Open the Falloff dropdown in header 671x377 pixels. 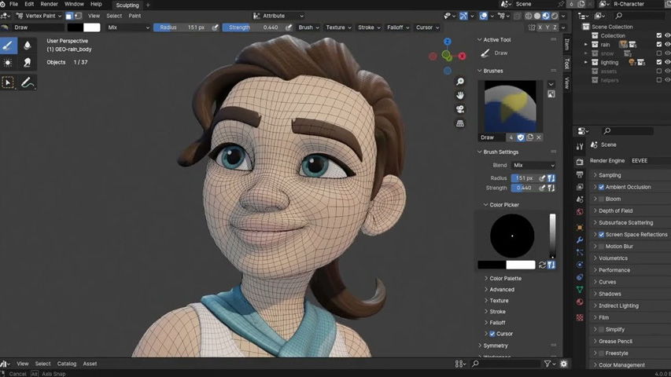[398, 27]
